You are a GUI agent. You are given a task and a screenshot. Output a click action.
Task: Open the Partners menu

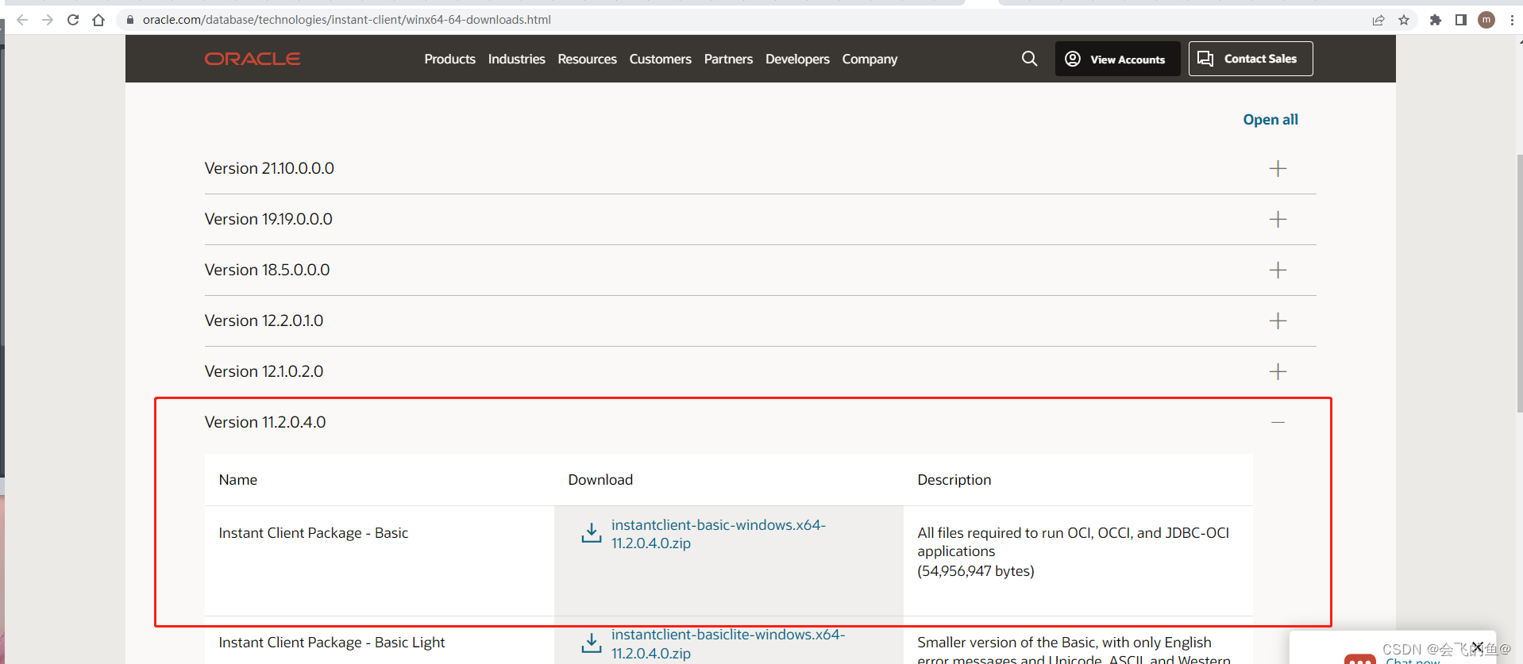(728, 59)
